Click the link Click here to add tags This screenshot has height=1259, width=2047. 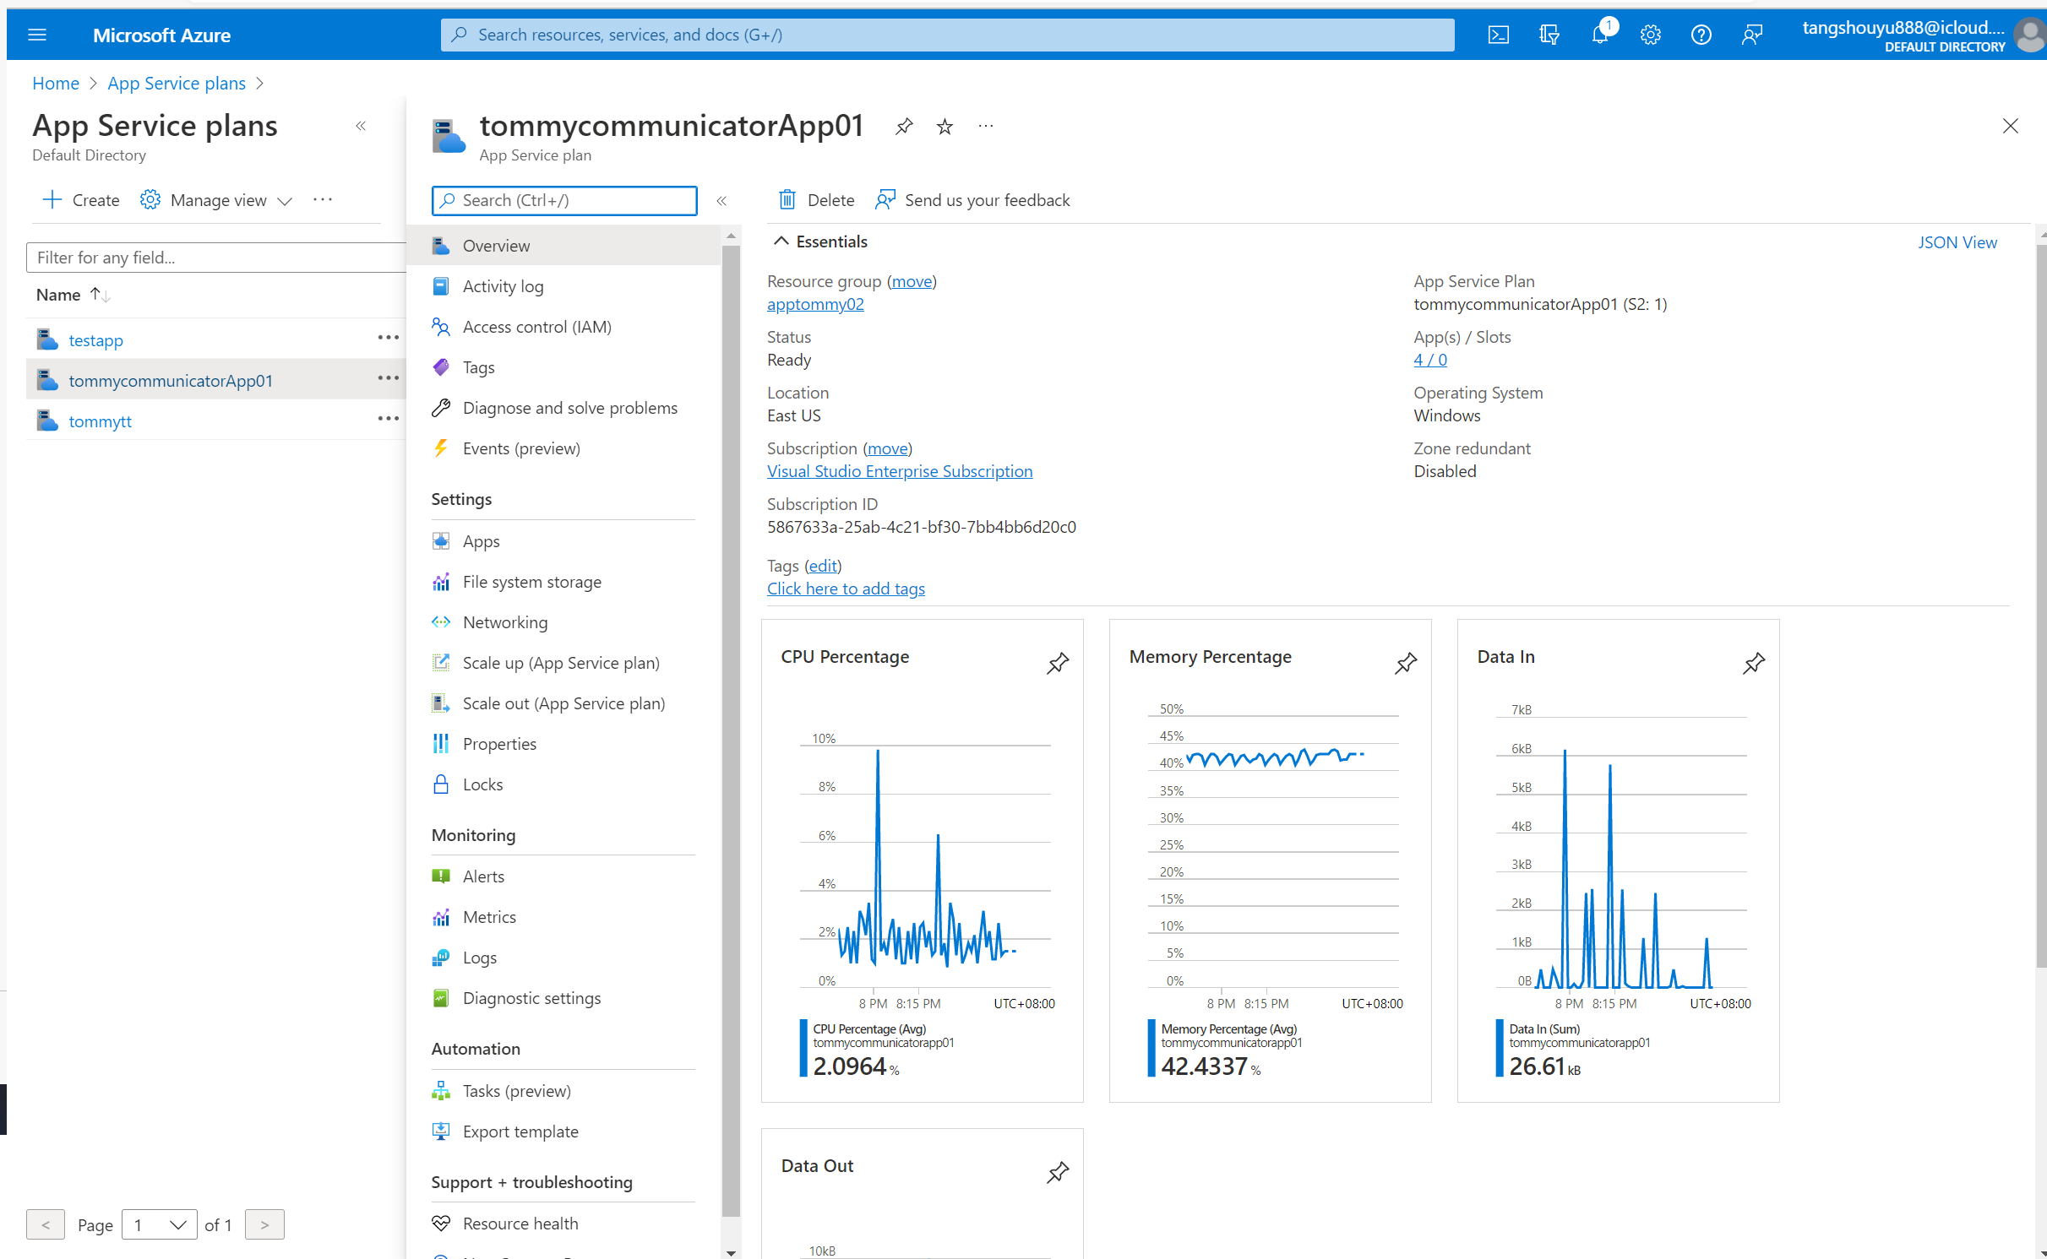pyautogui.click(x=846, y=589)
